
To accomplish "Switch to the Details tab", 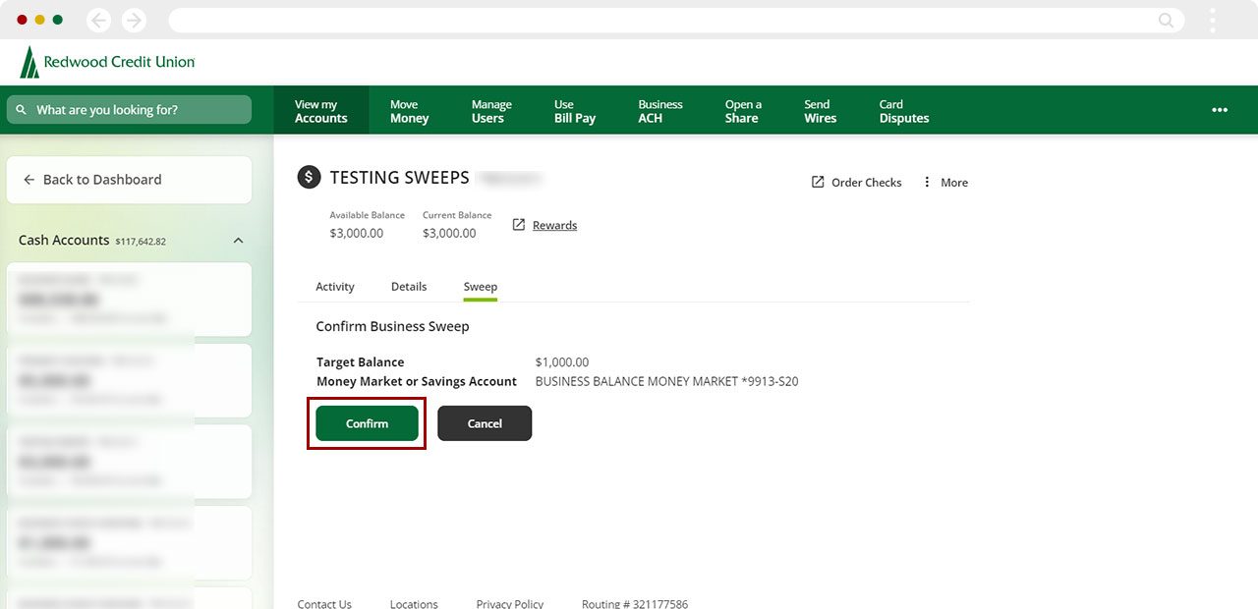I will pyautogui.click(x=409, y=287).
